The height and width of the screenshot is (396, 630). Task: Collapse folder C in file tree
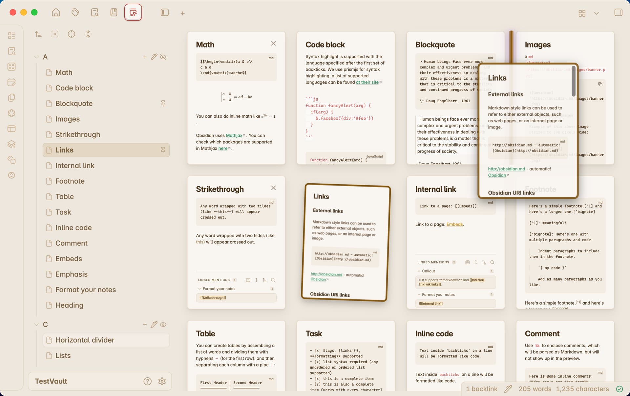tap(36, 325)
